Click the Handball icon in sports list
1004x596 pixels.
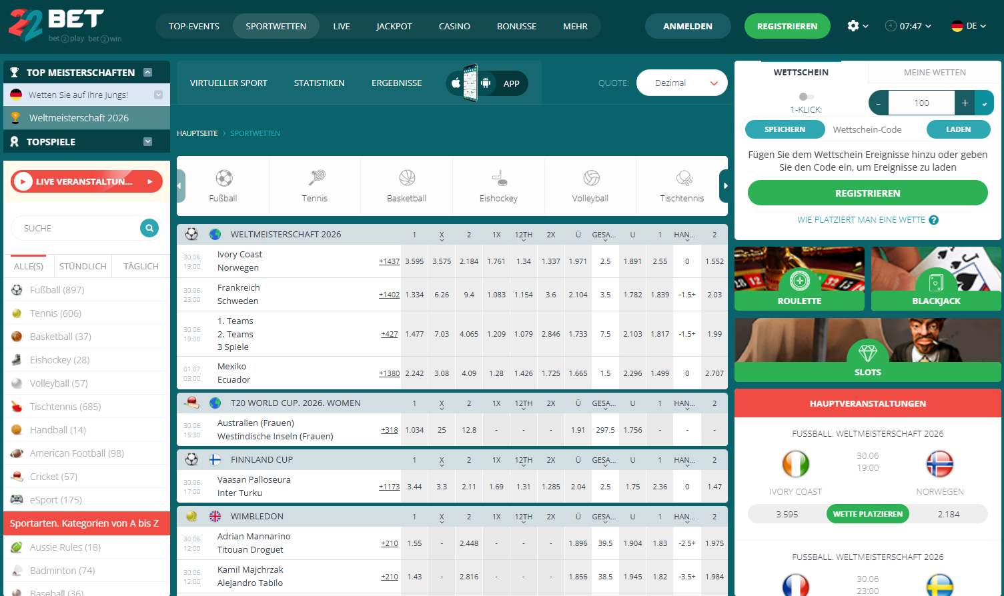click(x=17, y=430)
